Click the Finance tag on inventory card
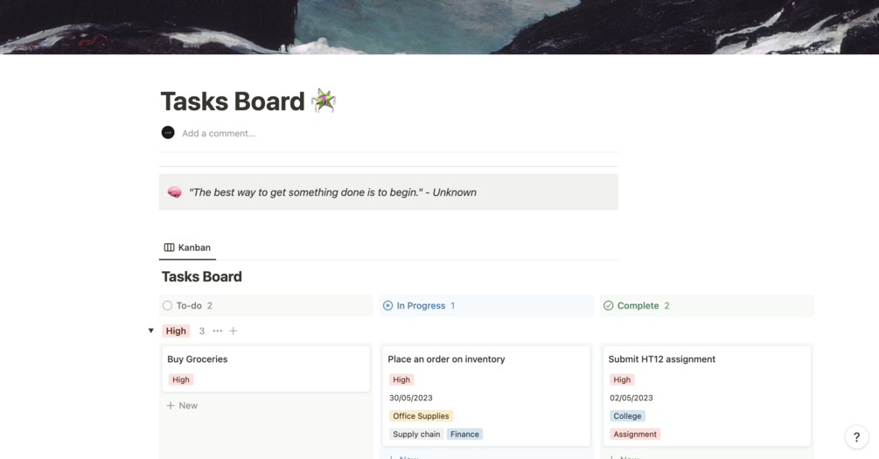Viewport: 879px width, 459px height. [x=464, y=435]
